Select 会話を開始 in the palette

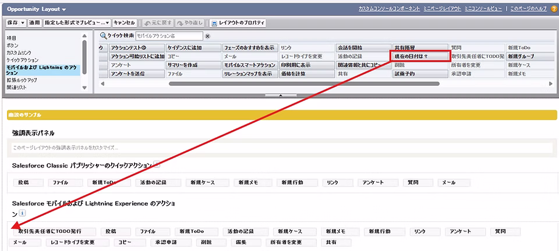(x=363, y=48)
